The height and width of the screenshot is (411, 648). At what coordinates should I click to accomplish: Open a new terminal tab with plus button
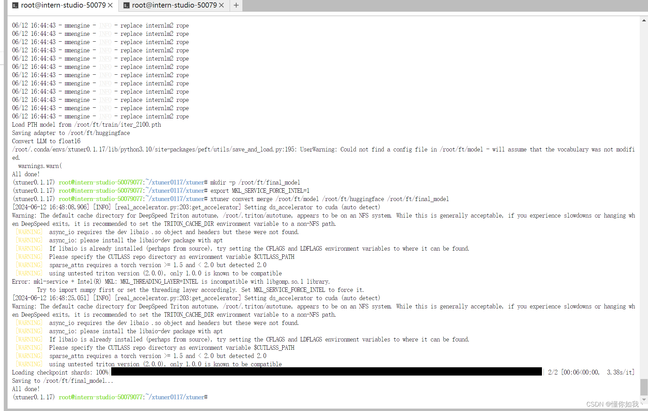point(236,5)
